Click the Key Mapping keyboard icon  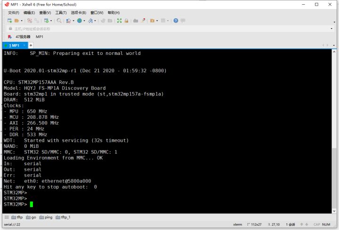[x=136, y=21]
